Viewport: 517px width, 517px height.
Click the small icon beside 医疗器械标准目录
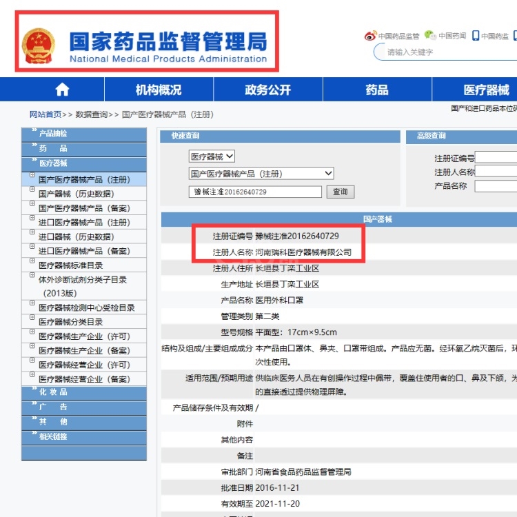(32, 265)
